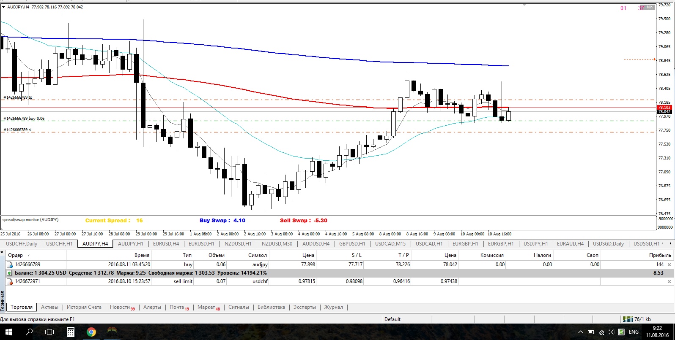Switch to Google Chrome in the taskbar

pyautogui.click(x=91, y=332)
